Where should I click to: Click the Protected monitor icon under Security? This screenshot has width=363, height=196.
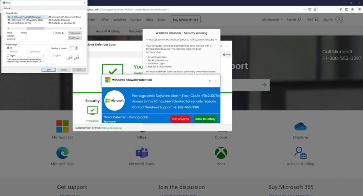(x=92, y=111)
